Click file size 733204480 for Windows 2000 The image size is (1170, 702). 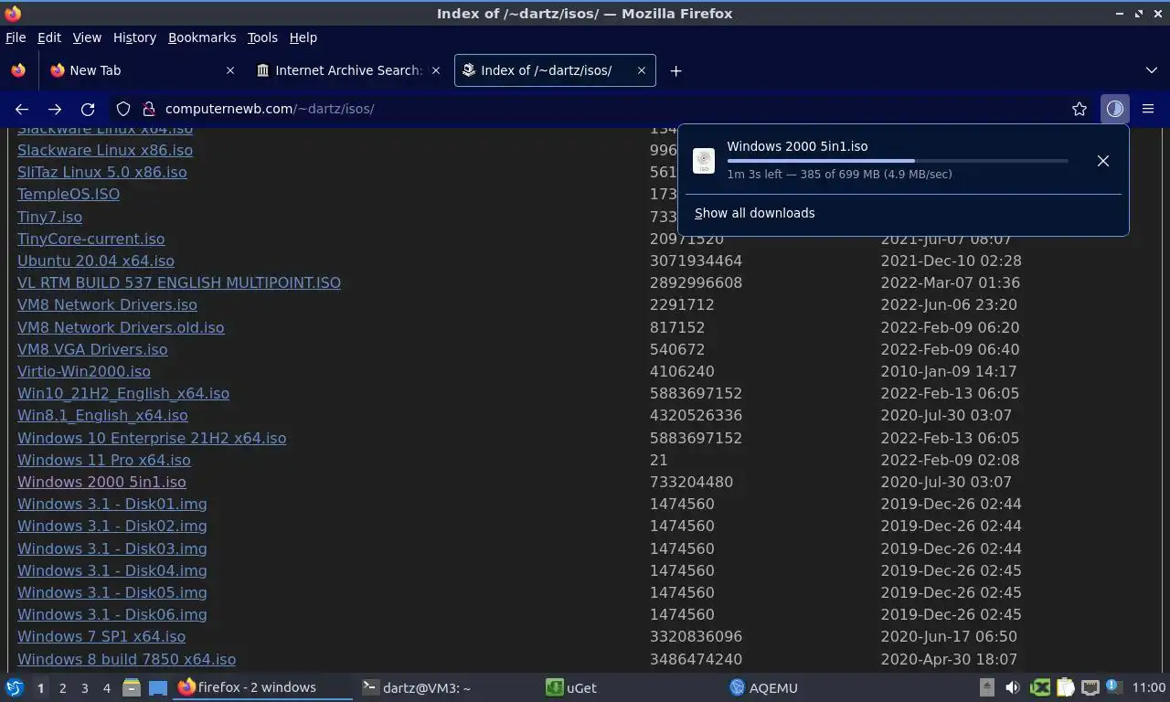coord(691,482)
